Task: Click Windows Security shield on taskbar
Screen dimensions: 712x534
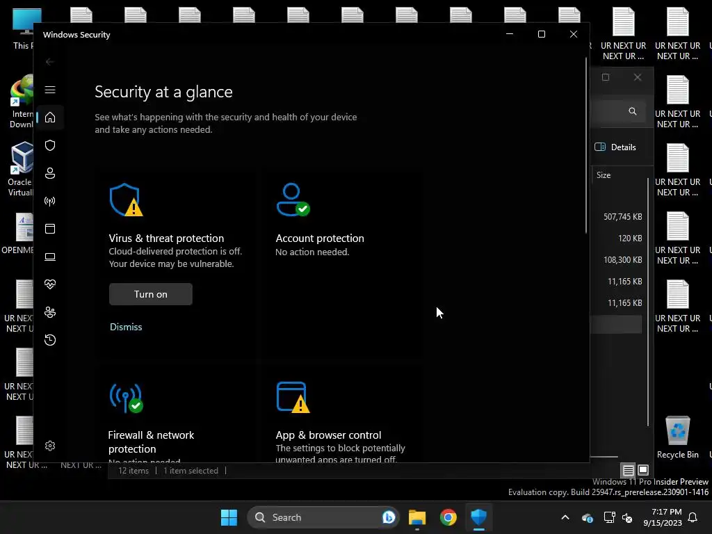Action: 479,517
